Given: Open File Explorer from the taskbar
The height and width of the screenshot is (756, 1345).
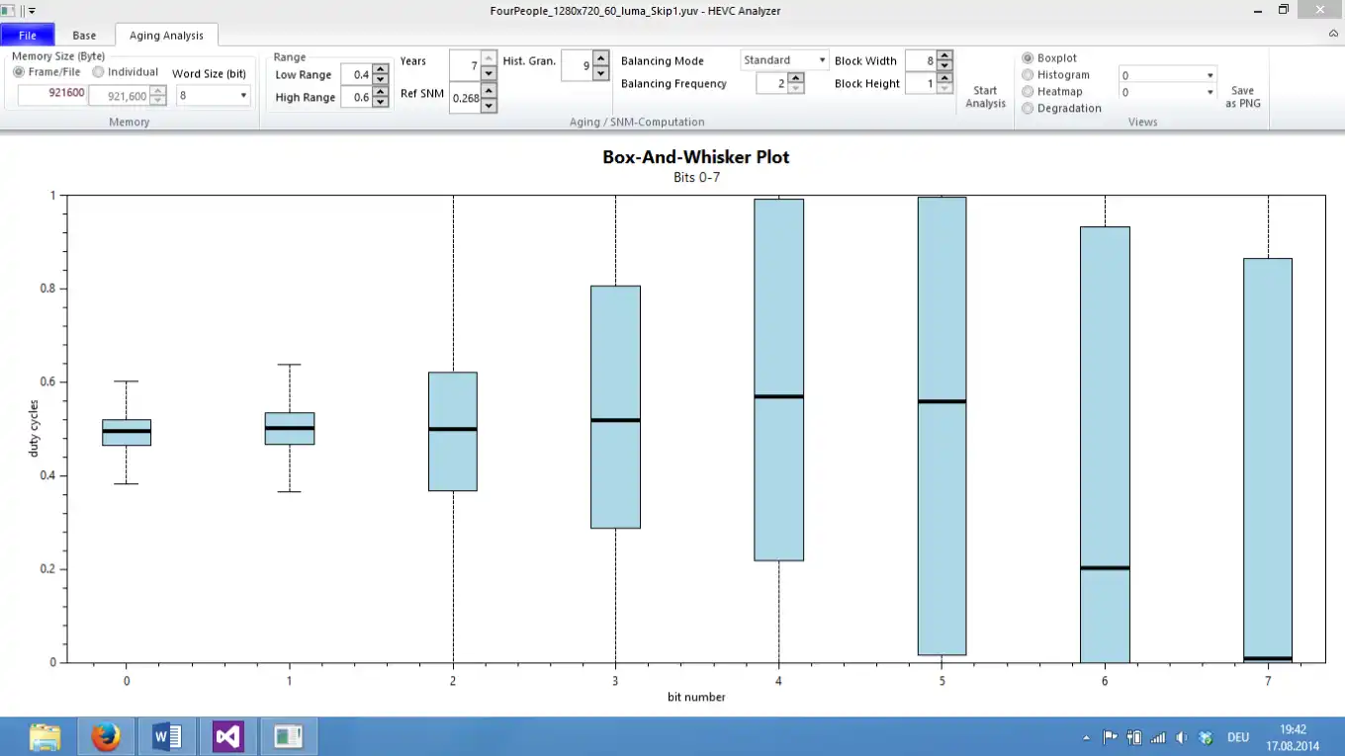Looking at the screenshot, I should pyautogui.click(x=45, y=737).
